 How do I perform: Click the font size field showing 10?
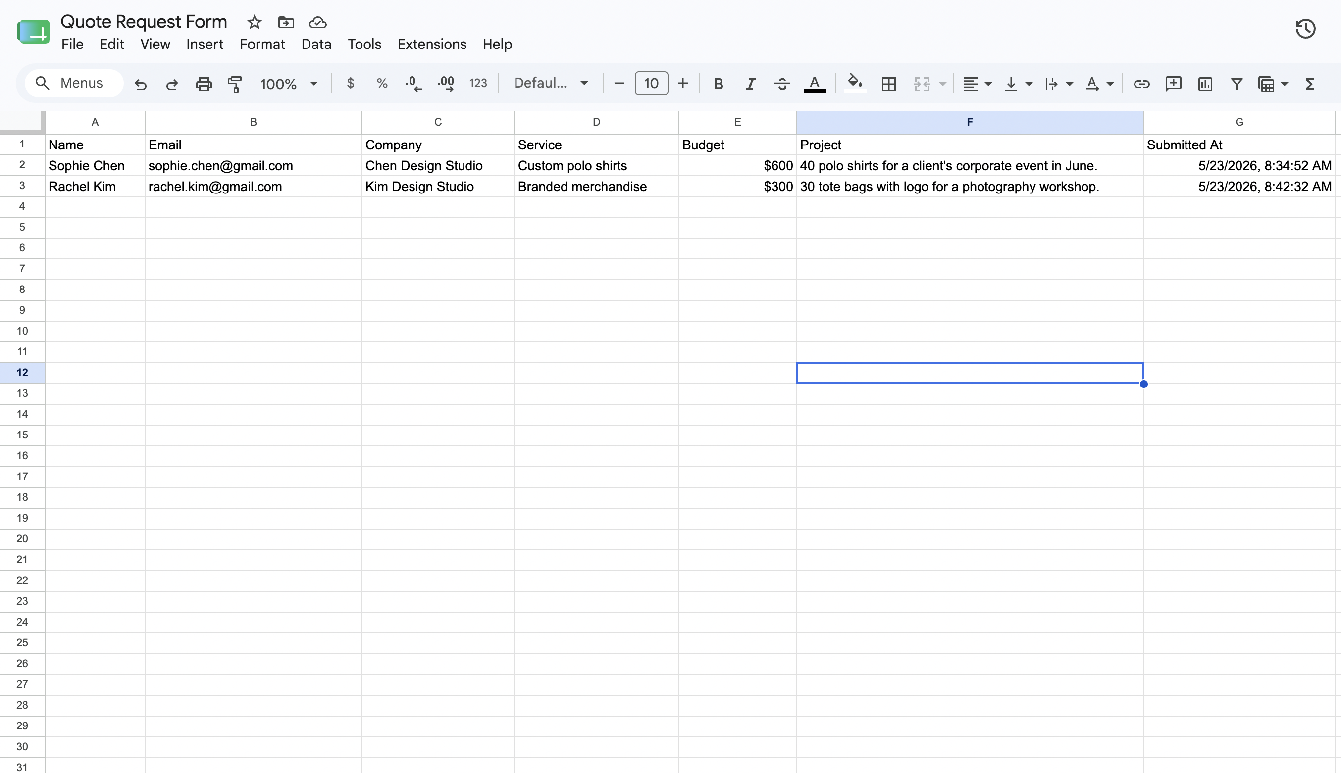[x=651, y=83]
